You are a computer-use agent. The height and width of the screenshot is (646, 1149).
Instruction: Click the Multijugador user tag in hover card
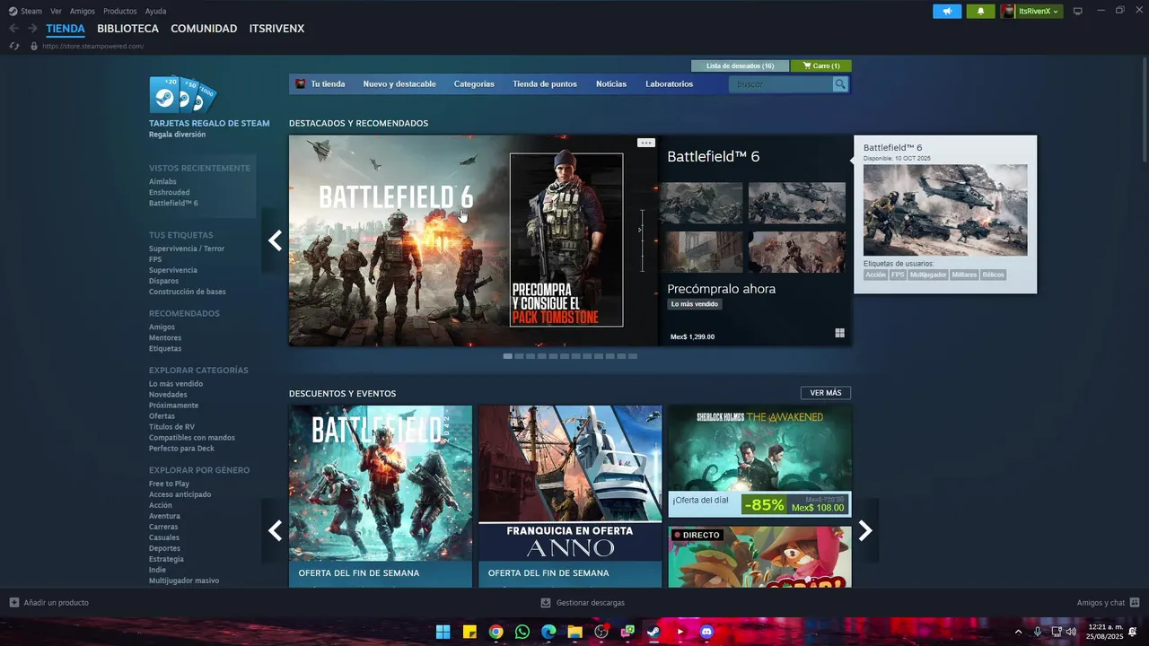click(x=928, y=275)
